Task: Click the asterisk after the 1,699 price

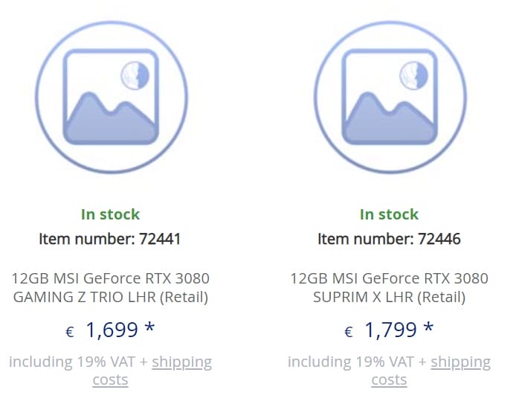Action: click(151, 328)
